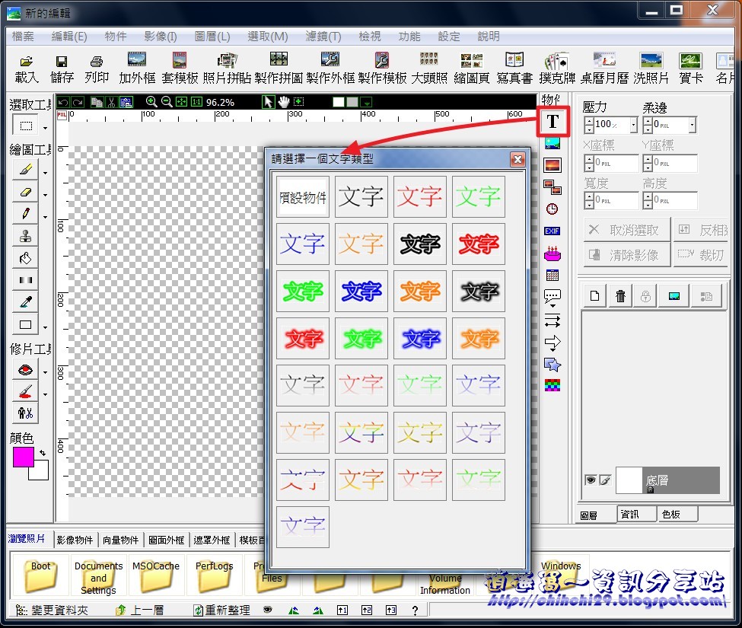This screenshot has height=628, width=742.
Task: Select the text object T tool
Action: pos(553,122)
